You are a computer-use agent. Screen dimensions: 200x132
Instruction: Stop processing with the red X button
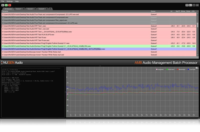(10, 5)
